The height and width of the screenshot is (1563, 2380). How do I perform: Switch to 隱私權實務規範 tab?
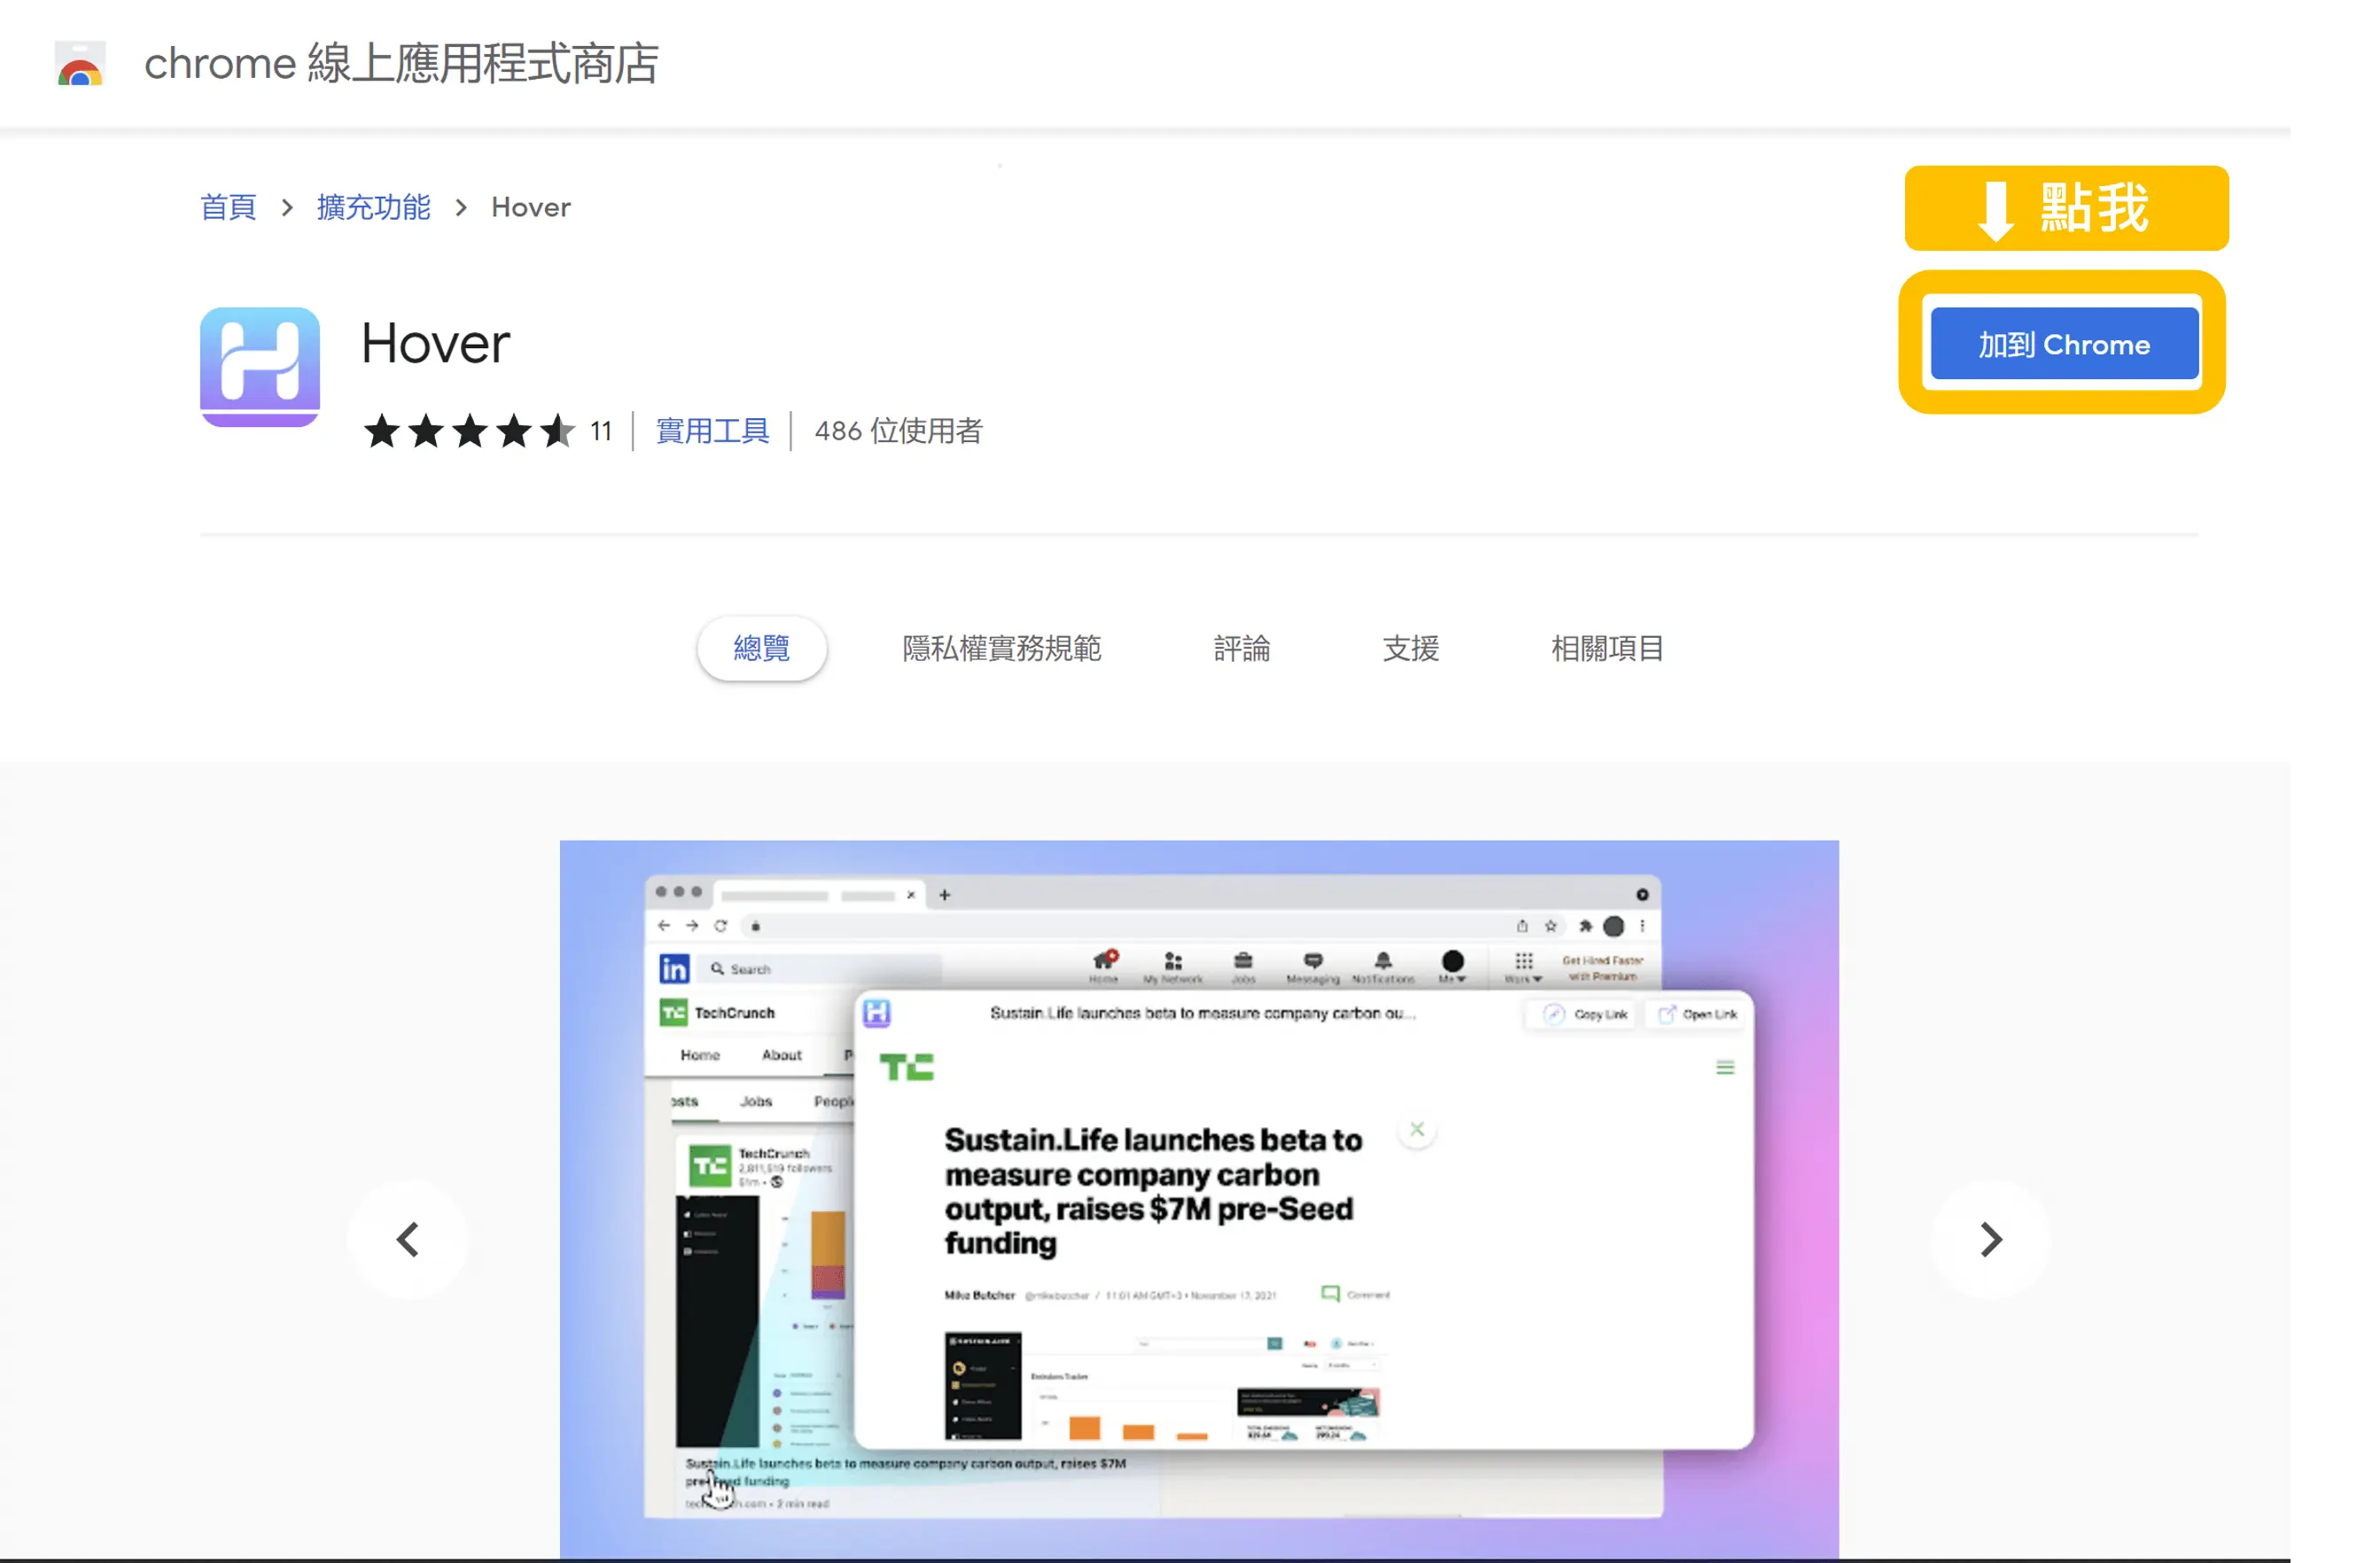click(1001, 649)
